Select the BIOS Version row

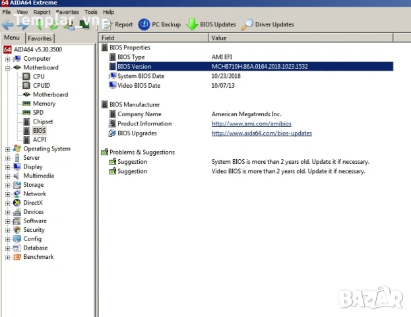click(251, 67)
